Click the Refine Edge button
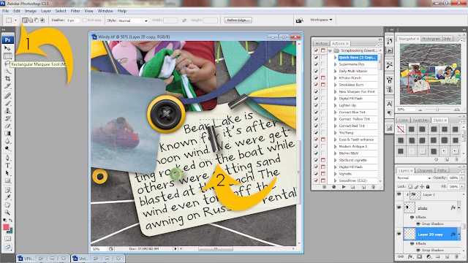The height and width of the screenshot is (263, 468). (x=238, y=20)
